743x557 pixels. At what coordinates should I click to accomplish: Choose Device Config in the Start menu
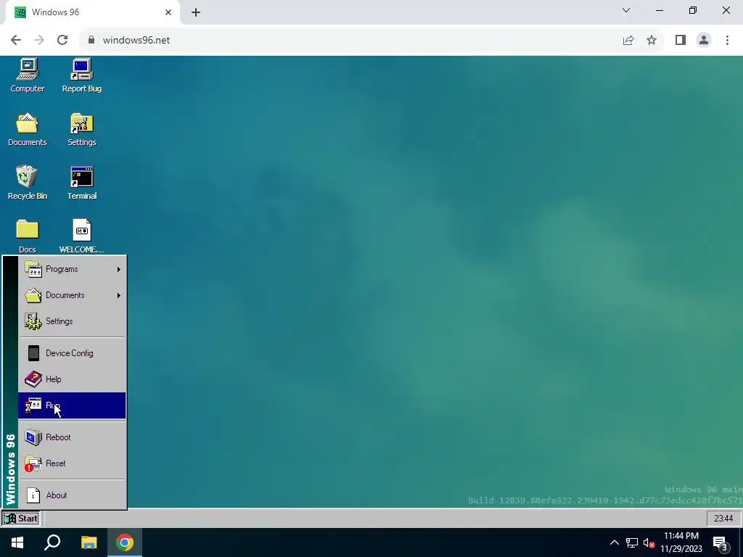[72, 353]
